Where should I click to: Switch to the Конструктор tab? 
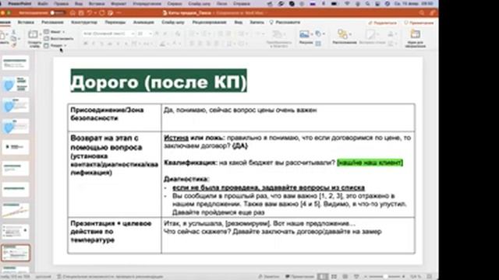tap(84, 23)
